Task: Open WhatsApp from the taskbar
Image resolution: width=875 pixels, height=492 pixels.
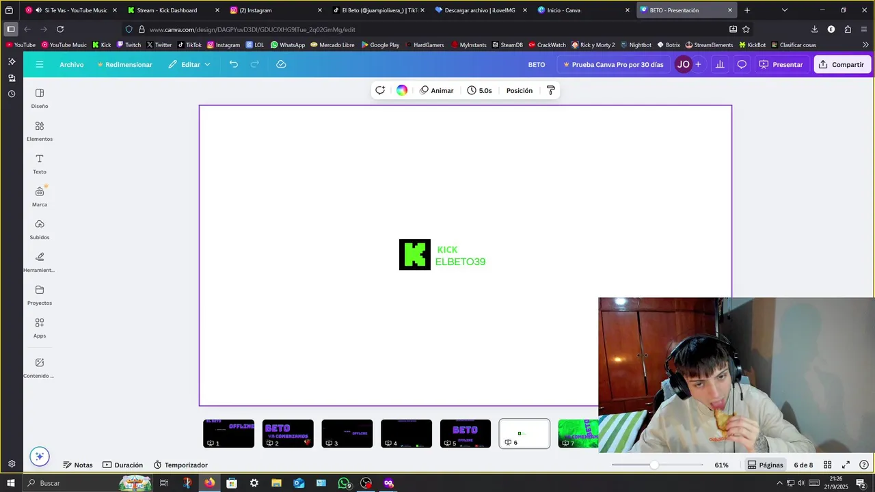Action: coord(345,483)
